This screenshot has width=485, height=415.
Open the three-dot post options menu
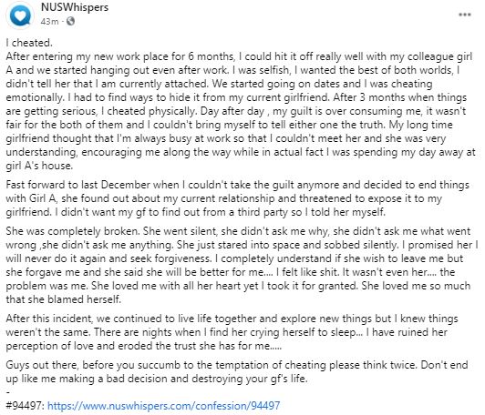pyautogui.click(x=465, y=15)
